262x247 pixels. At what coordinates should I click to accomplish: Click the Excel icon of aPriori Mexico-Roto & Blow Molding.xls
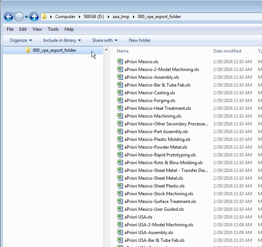(120, 162)
